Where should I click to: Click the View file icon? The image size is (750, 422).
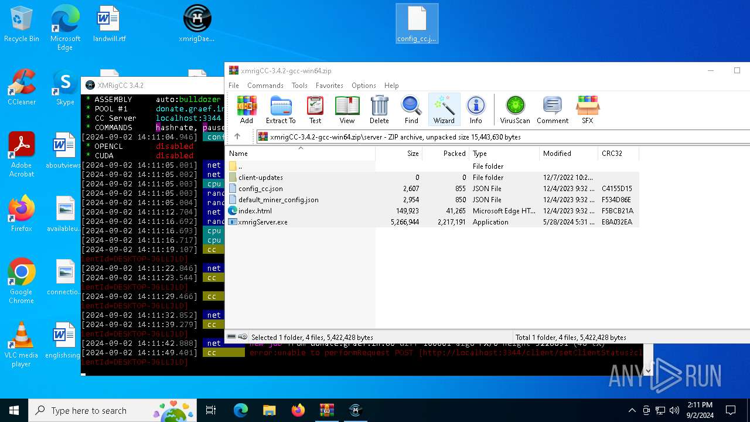[x=347, y=110]
